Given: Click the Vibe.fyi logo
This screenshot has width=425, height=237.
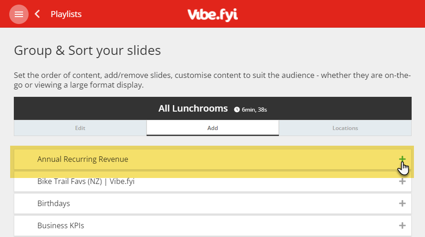Looking at the screenshot, I should coord(212,15).
